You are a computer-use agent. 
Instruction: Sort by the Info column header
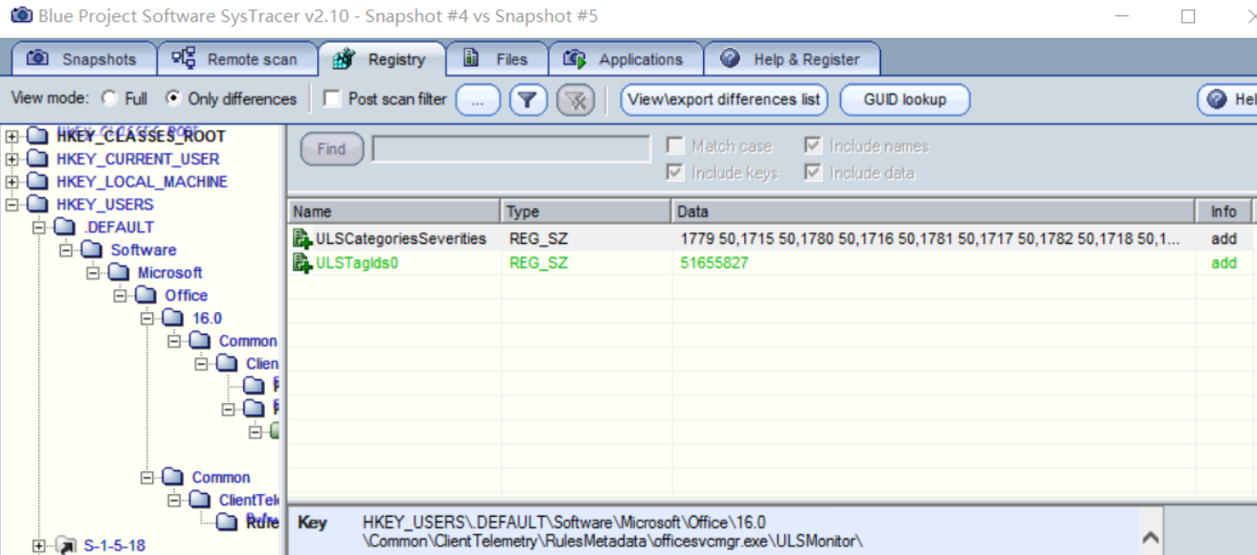tap(1224, 211)
